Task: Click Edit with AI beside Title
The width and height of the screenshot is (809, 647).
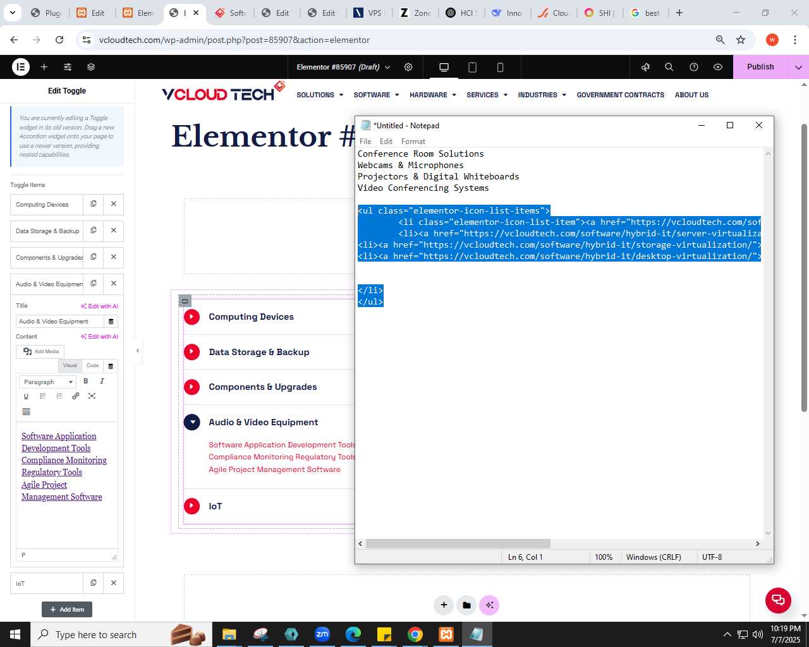Action: pos(99,306)
